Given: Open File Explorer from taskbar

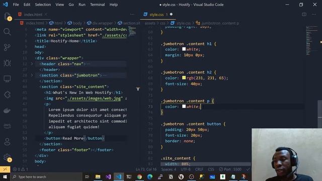Looking at the screenshot, I should [98, 176].
